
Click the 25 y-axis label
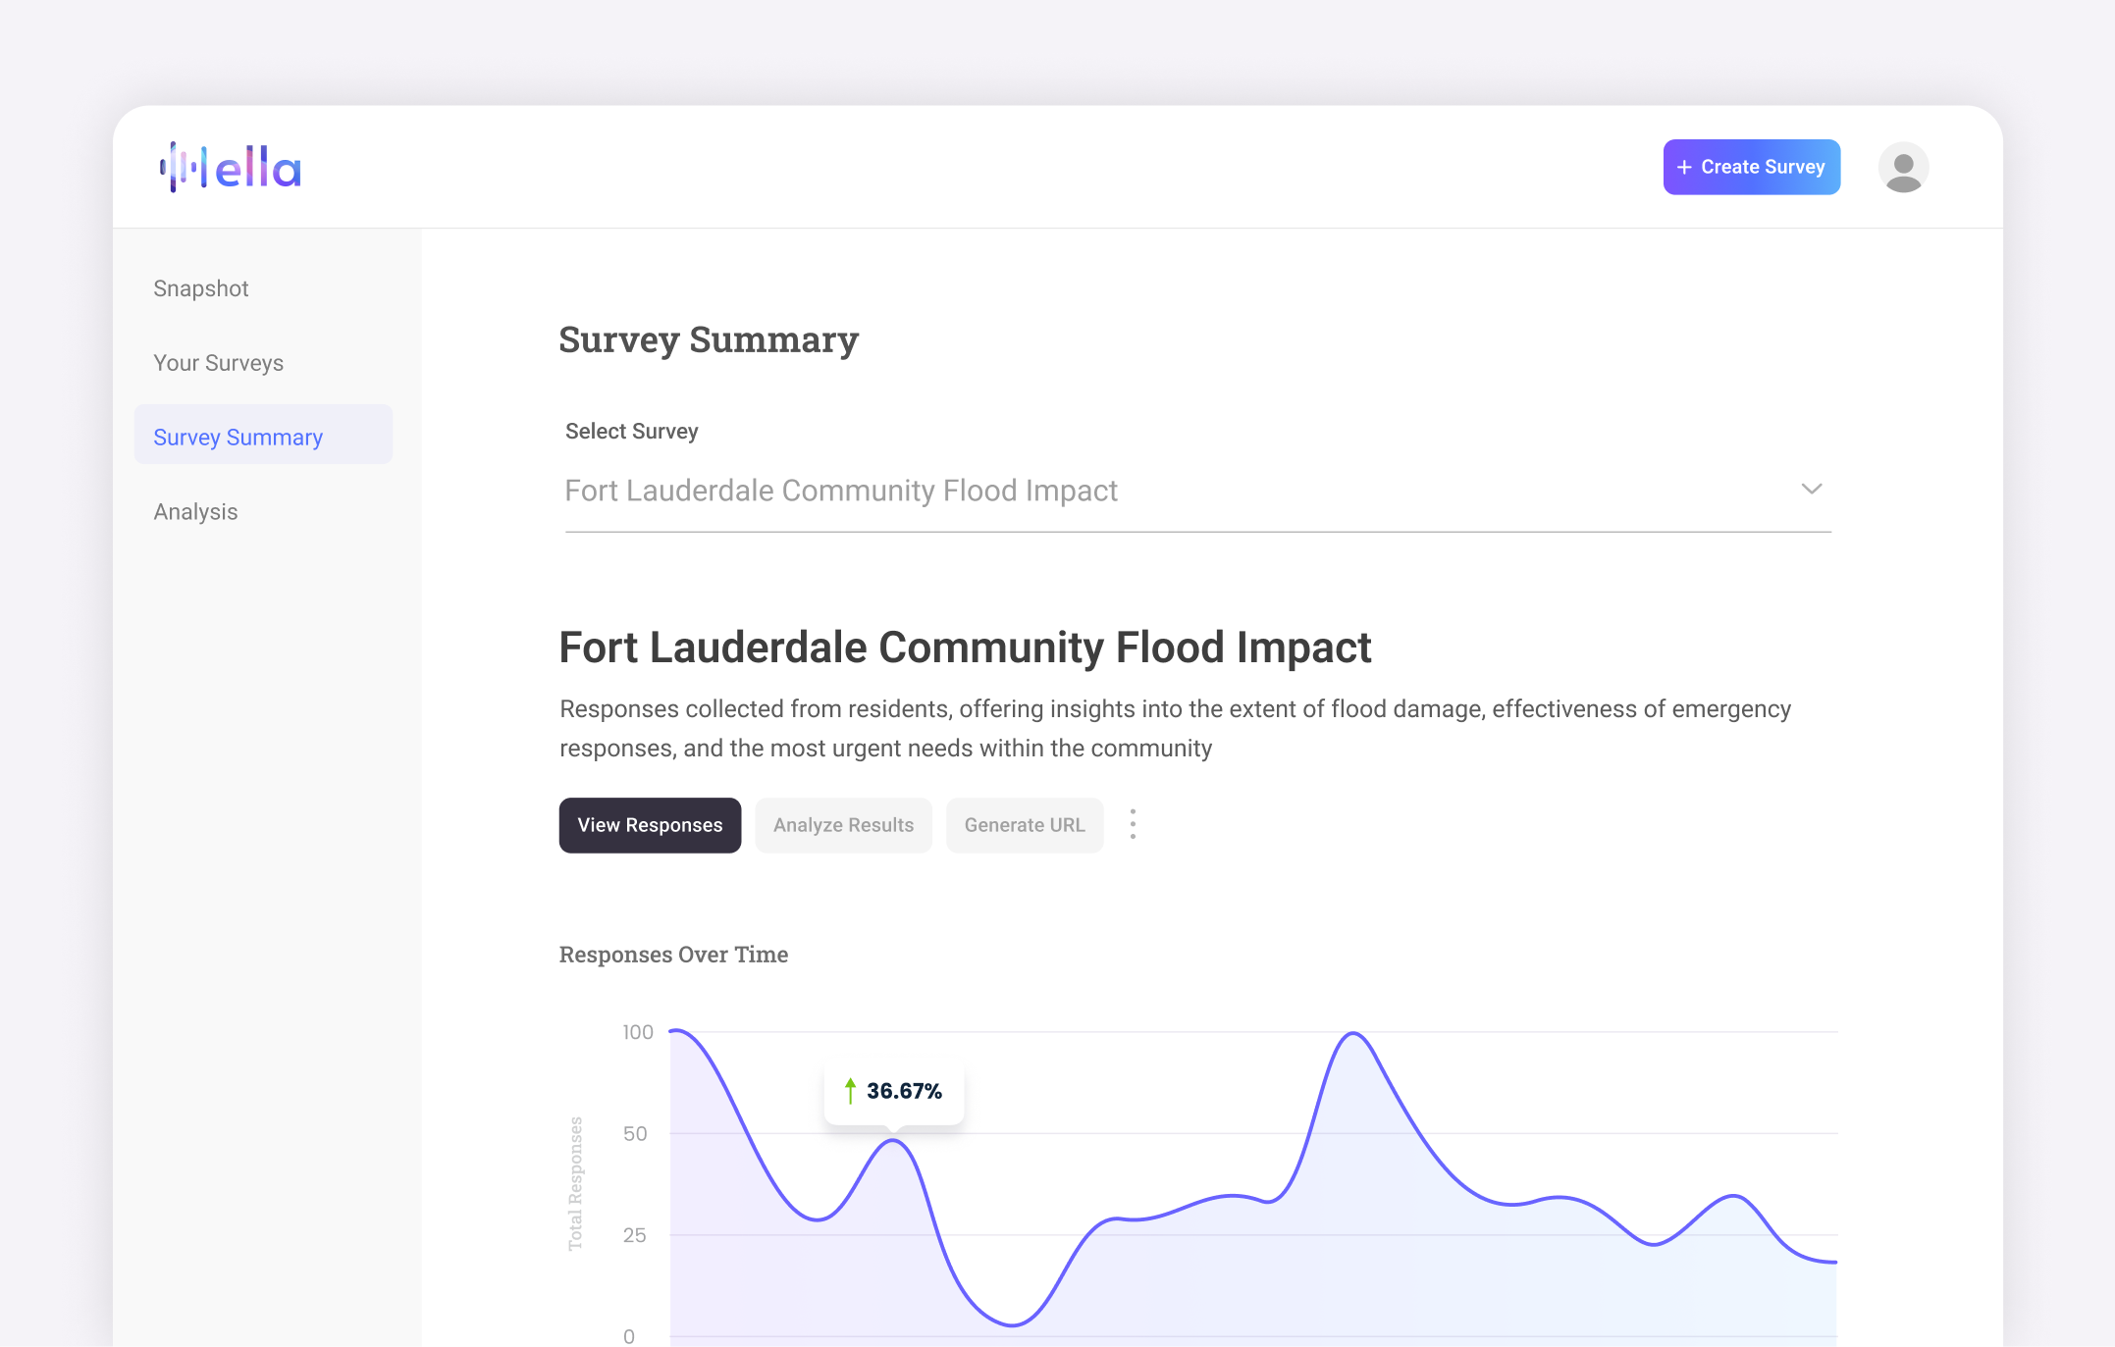pos(635,1235)
